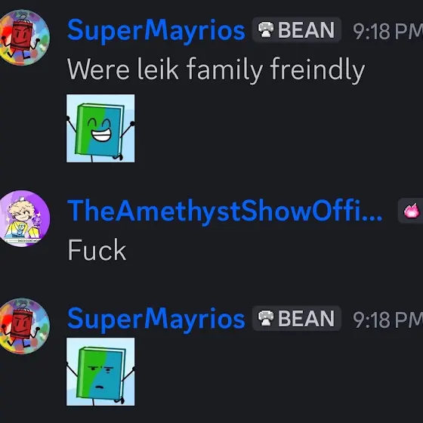Image resolution: width=423 pixels, height=423 pixels.
Task: Open SuperMayrios username on last message
Action: point(156,320)
